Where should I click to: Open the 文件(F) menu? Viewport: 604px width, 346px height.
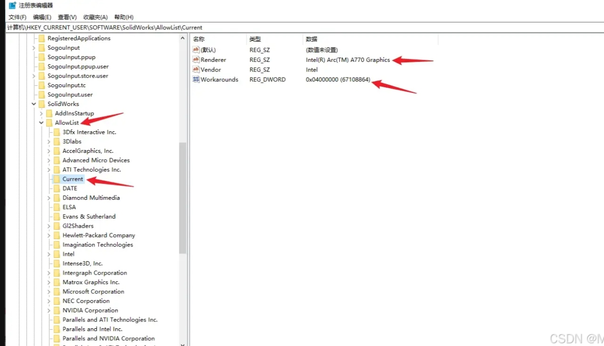click(x=17, y=17)
